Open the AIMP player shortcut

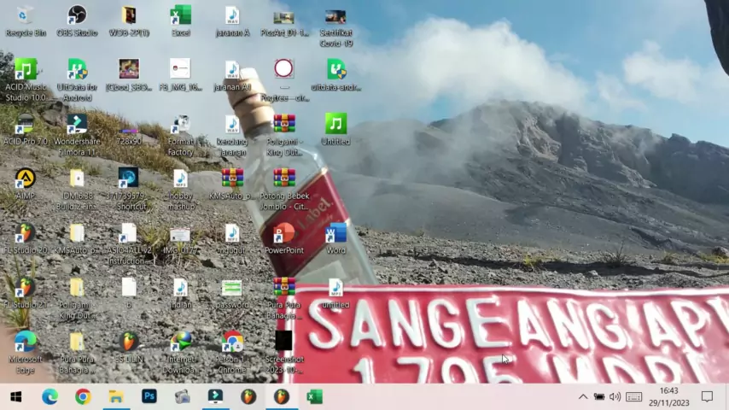[26, 179]
